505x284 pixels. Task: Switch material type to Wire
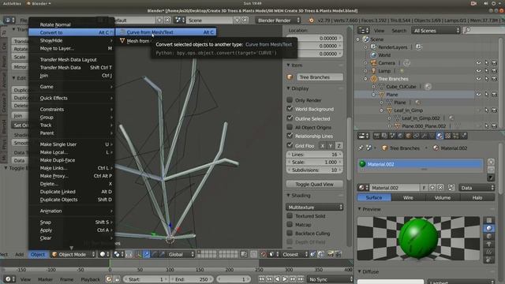(409, 197)
